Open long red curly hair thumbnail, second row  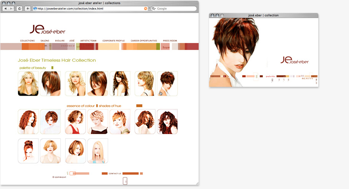pyautogui.click(x=28, y=122)
